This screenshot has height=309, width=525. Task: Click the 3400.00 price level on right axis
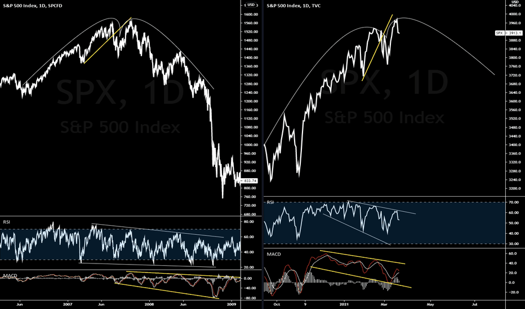click(x=515, y=145)
